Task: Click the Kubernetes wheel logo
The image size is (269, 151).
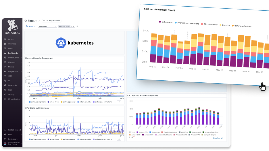Action: coord(61,43)
